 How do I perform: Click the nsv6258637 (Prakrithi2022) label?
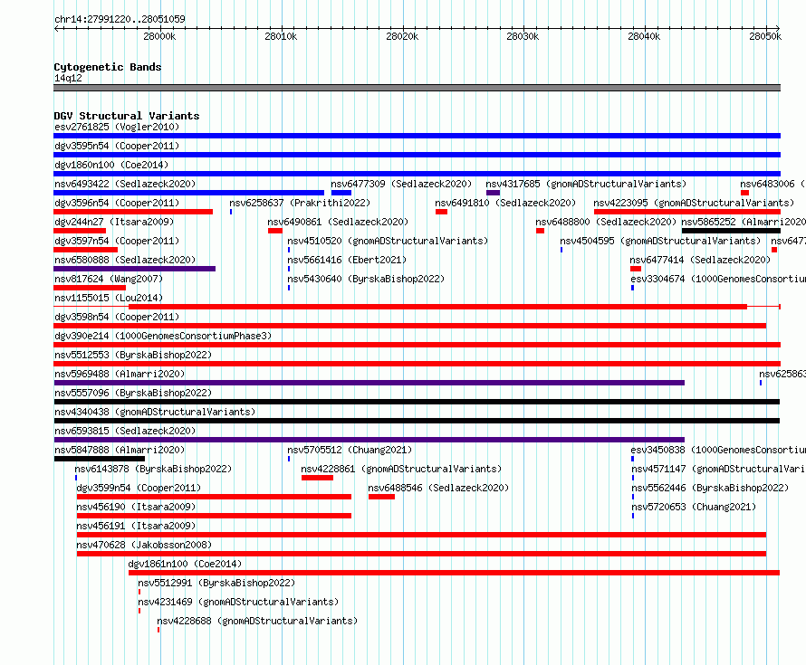tap(300, 203)
